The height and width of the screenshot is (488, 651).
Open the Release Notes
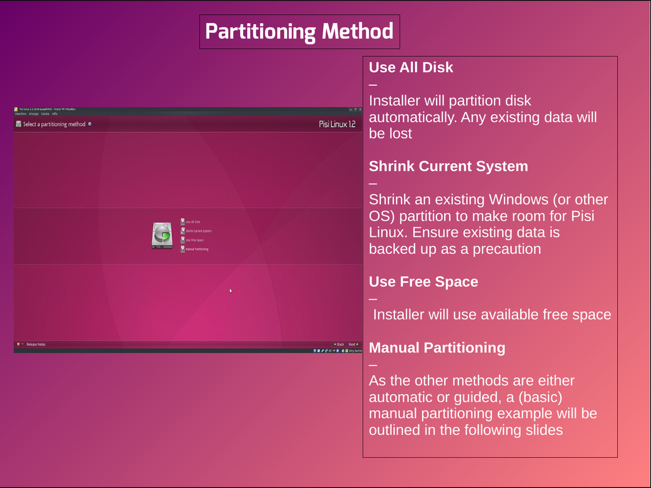coord(36,344)
